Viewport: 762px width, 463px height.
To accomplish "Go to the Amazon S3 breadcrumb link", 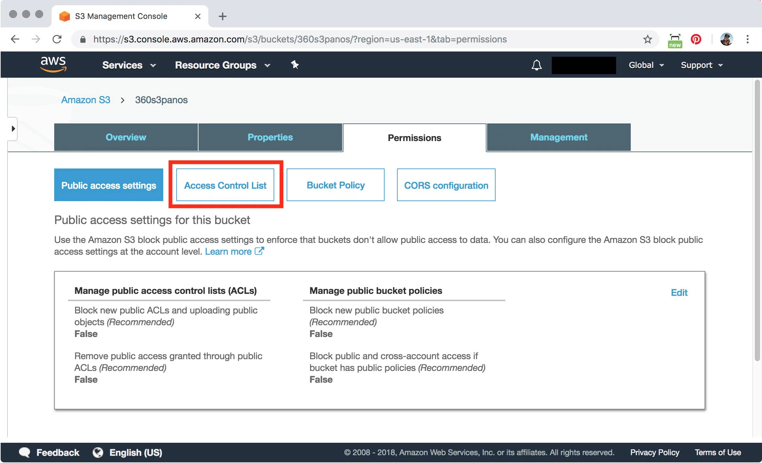I will pyautogui.click(x=86, y=100).
